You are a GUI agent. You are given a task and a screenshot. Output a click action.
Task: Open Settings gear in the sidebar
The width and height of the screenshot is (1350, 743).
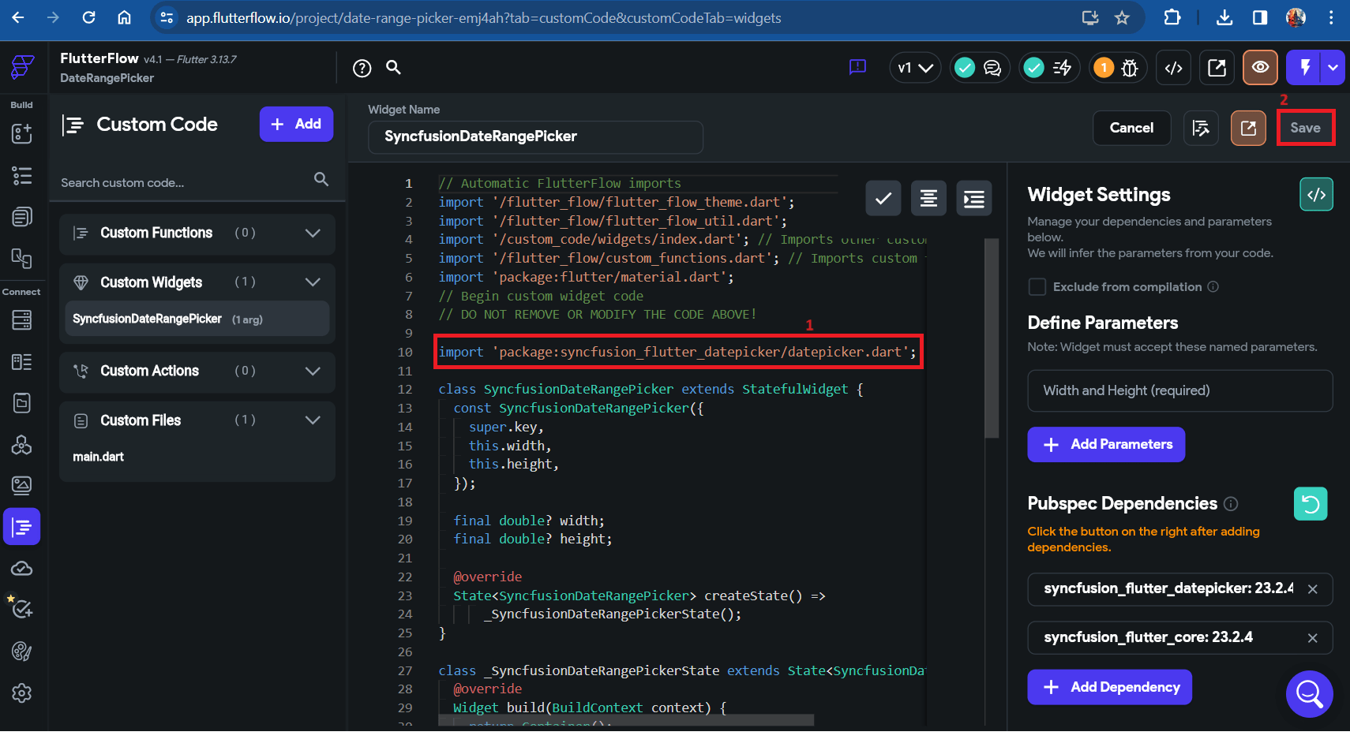[22, 693]
